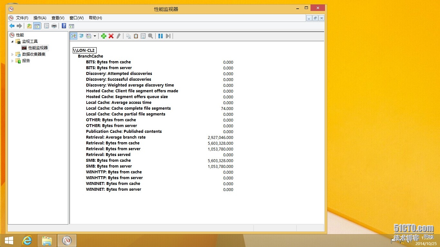Delete selected counter with the red X
The image size is (440, 247).
[x=111, y=36]
